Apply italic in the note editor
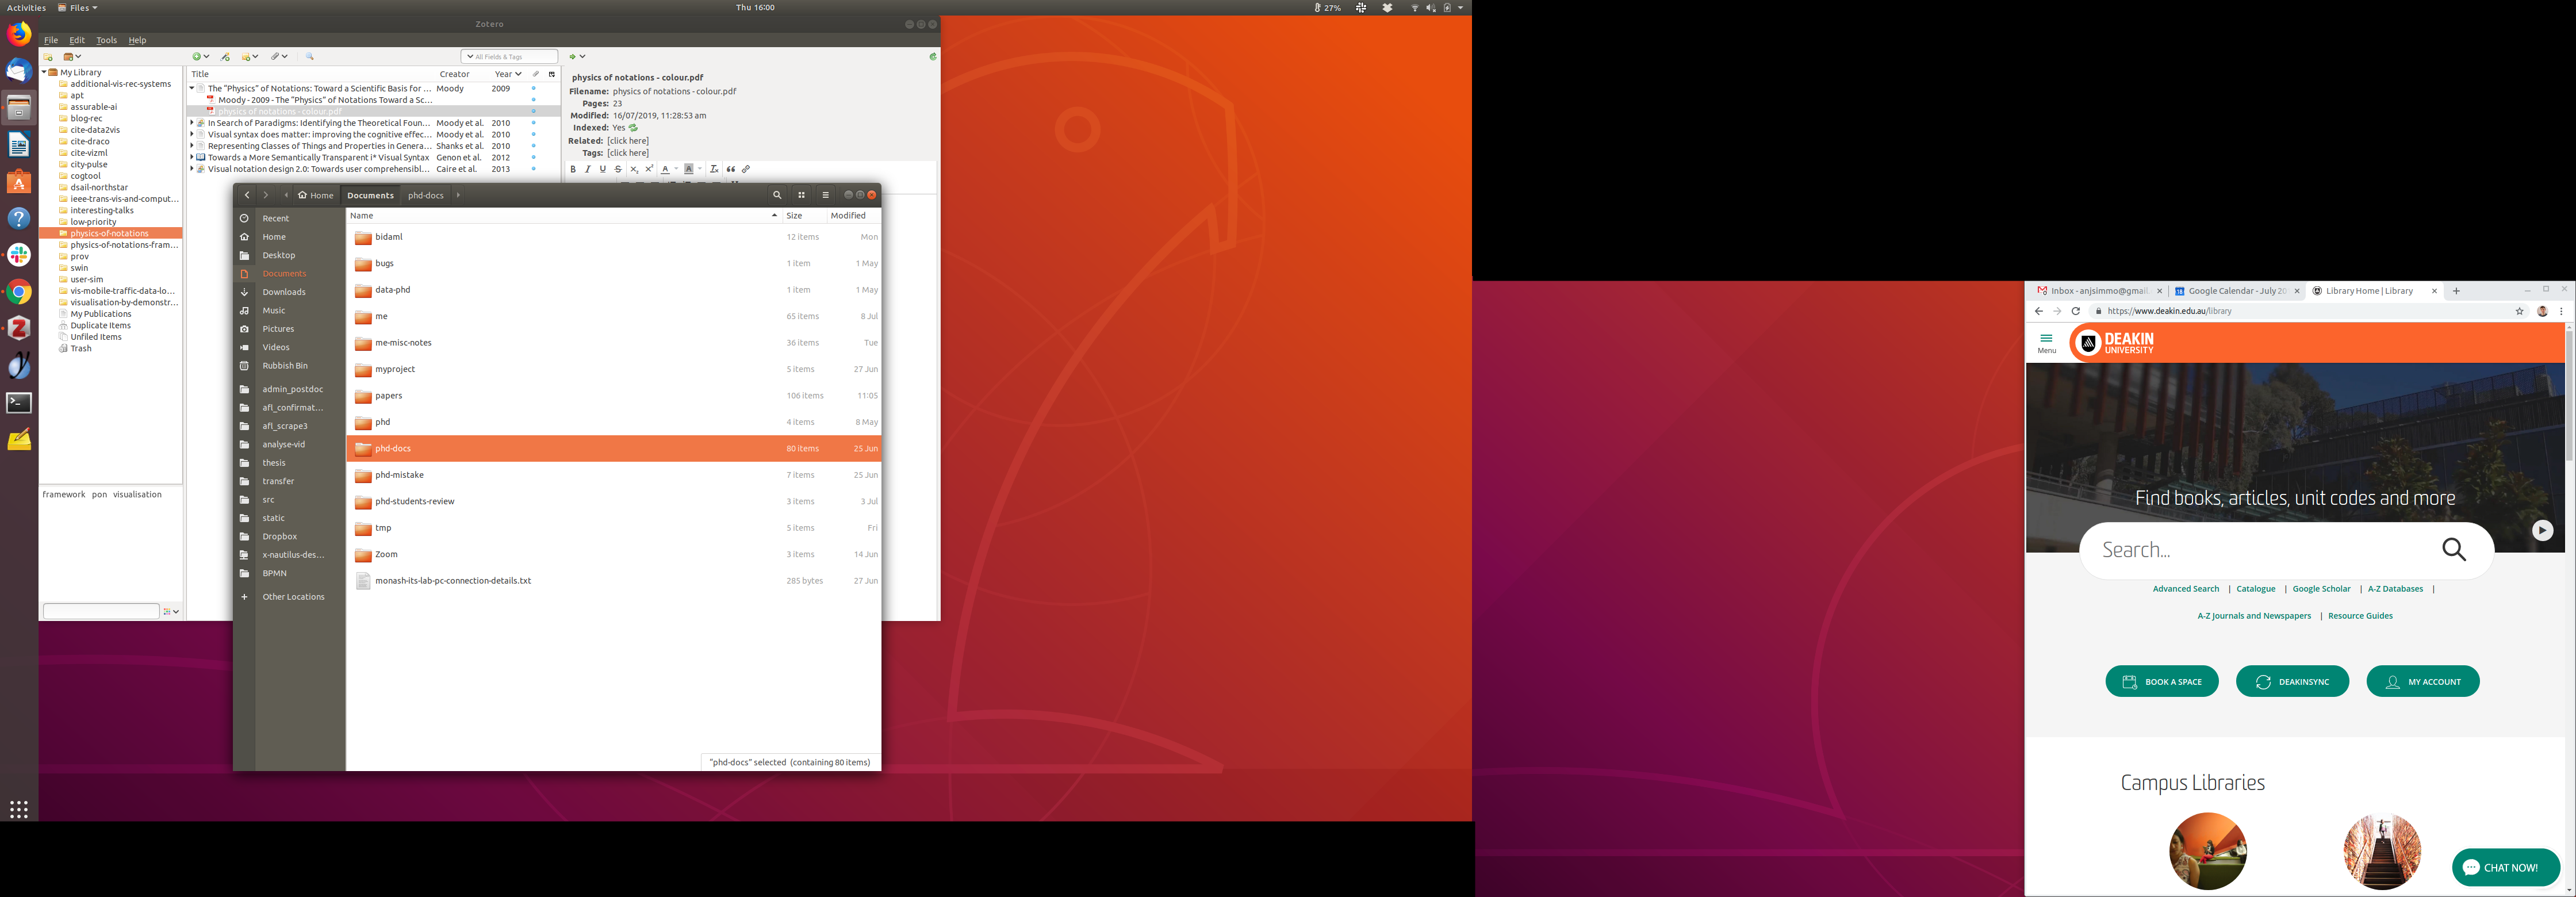This screenshot has width=2576, height=897. pyautogui.click(x=588, y=170)
